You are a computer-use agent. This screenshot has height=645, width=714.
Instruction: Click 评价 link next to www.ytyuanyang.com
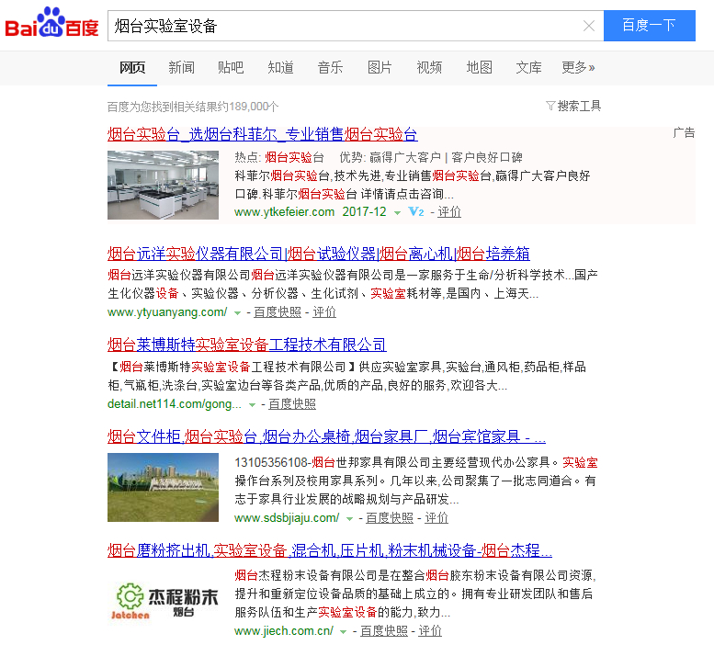(x=324, y=312)
